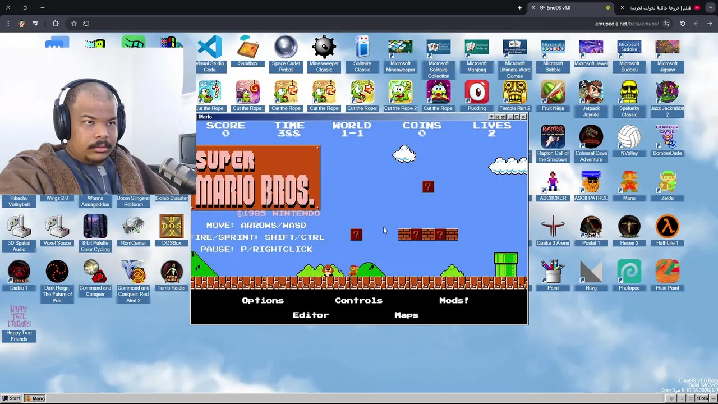
Task: Open the Visual Studio Code desktop icon
Action: pyautogui.click(x=210, y=54)
